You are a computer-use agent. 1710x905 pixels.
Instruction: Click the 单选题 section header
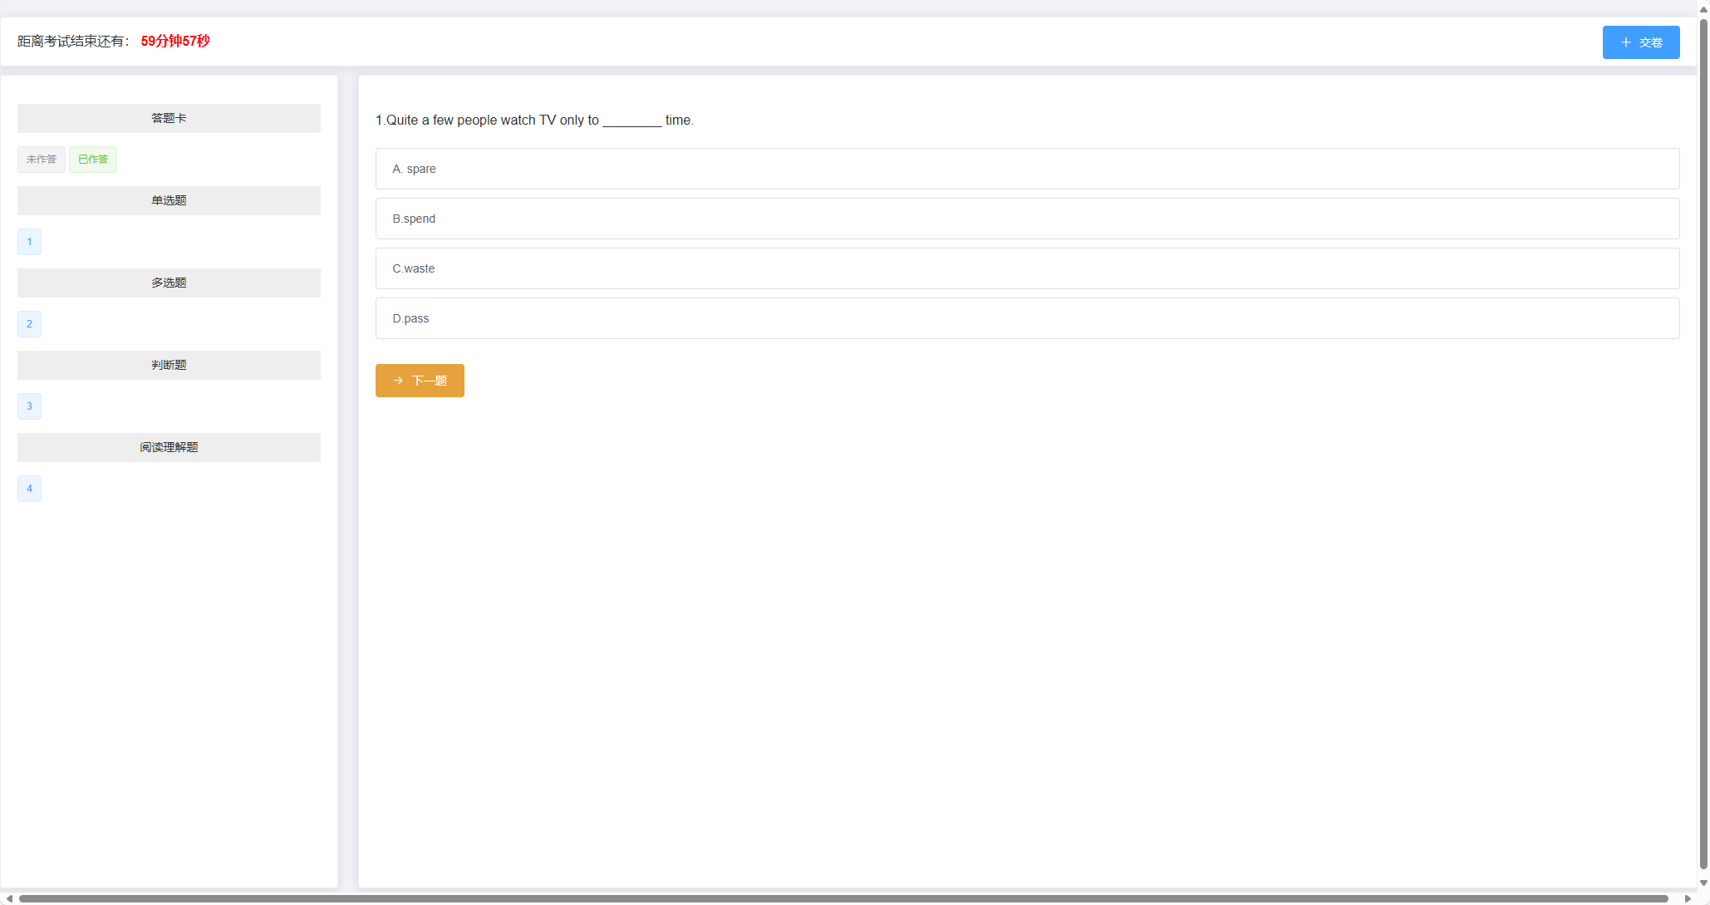click(x=169, y=200)
